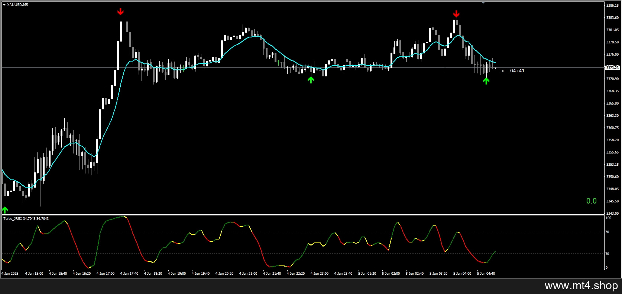Click the 3365.80 price scale label

[x=612, y=103]
